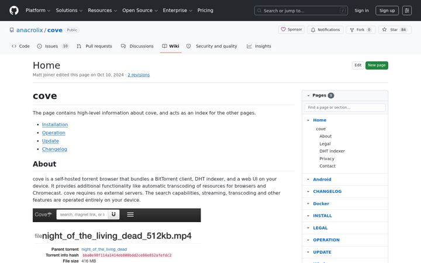Collapse the Home page section triangle
421x263 pixels.
(x=308, y=120)
